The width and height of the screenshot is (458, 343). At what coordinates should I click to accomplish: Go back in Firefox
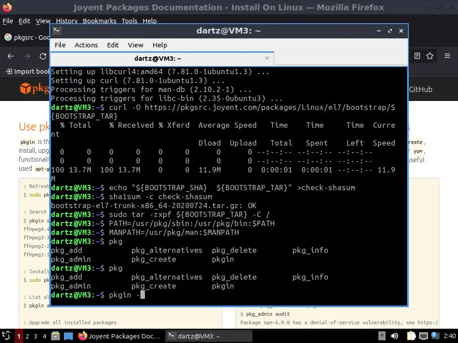click(11, 56)
